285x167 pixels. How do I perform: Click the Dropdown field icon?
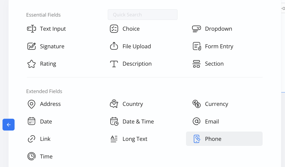point(196,29)
